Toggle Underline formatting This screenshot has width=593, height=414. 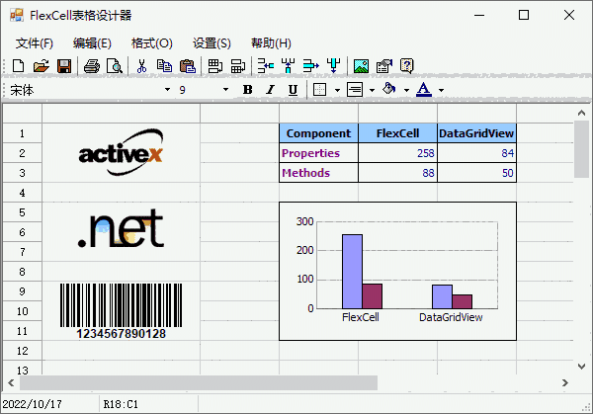click(x=293, y=90)
